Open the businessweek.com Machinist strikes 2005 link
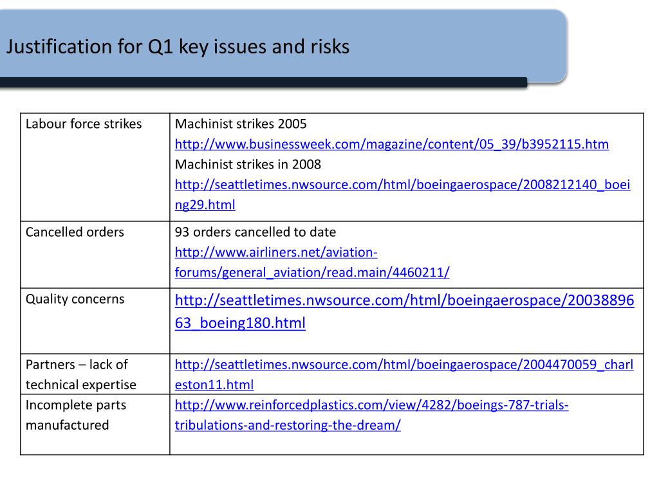 [x=392, y=144]
